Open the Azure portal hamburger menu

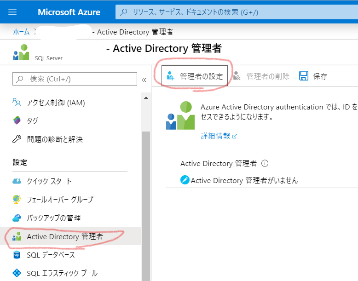[12, 12]
